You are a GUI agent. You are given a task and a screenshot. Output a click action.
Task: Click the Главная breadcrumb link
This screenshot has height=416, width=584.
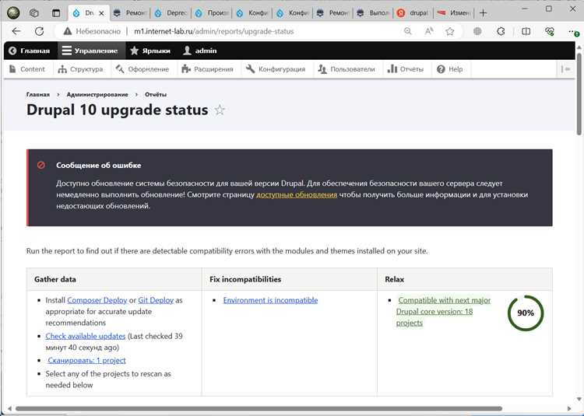click(x=38, y=94)
